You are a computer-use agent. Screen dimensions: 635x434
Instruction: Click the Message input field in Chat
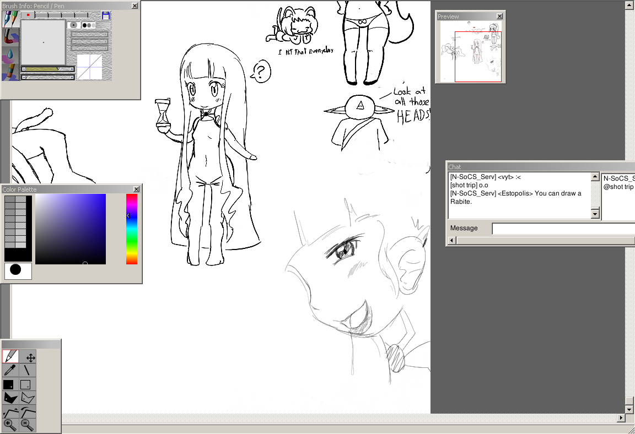click(x=562, y=229)
